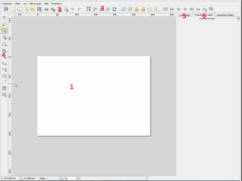Image resolution: width=242 pixels, height=181 pixels.
Task: Click the 'page : 1' status text
Action: (x=44, y=178)
